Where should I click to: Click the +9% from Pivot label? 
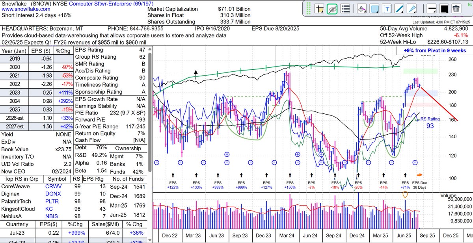434,50
